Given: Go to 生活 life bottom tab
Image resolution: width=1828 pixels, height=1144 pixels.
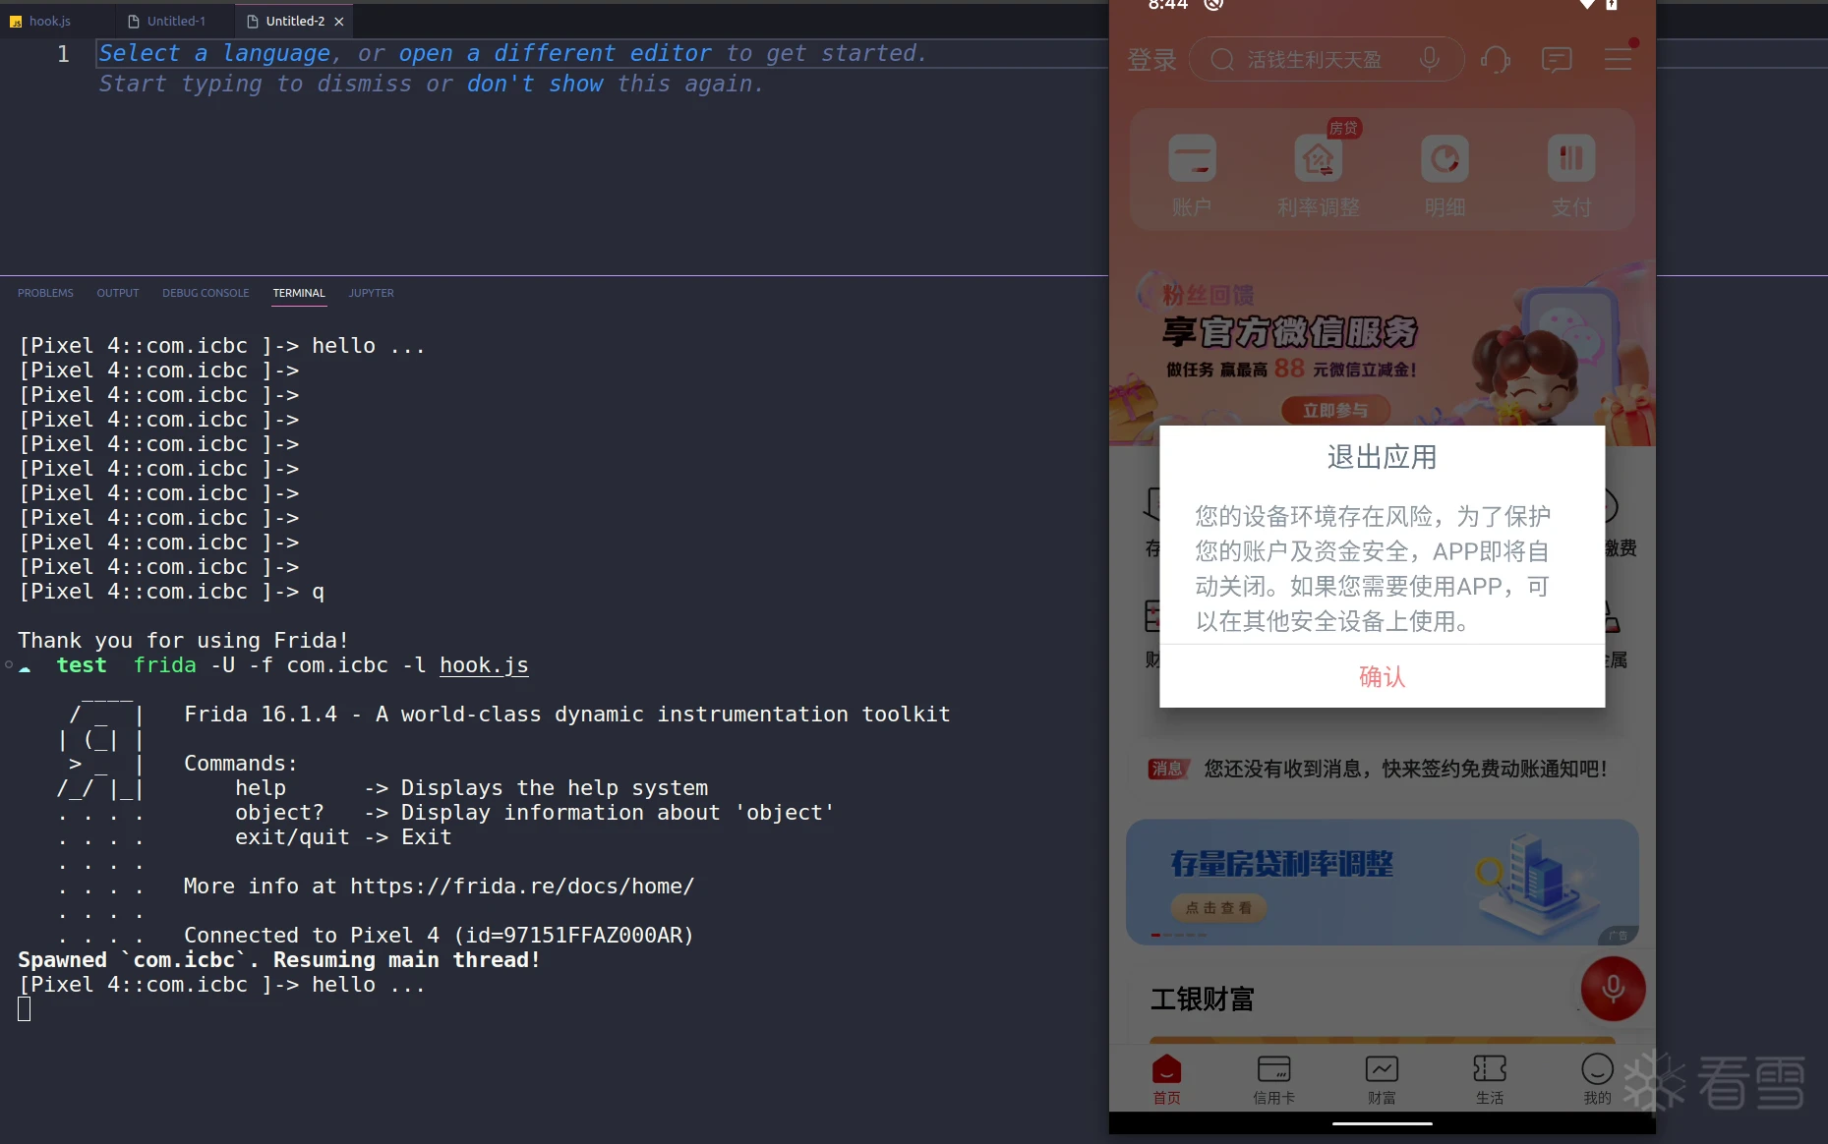Looking at the screenshot, I should click(x=1490, y=1079).
